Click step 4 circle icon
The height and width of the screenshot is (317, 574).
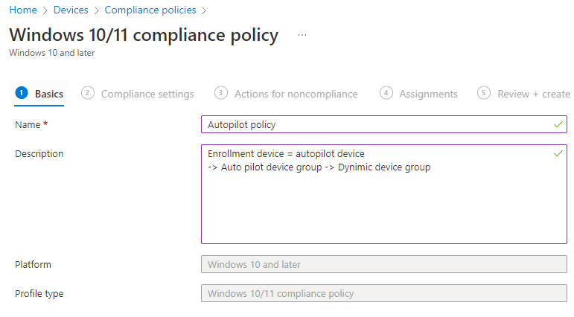pyautogui.click(x=386, y=93)
